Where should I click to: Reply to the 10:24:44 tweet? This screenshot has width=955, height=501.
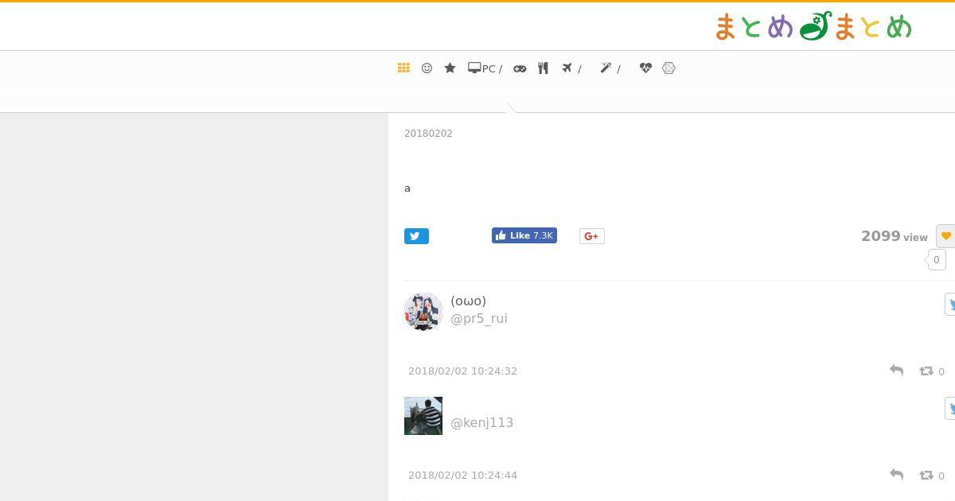click(x=896, y=475)
